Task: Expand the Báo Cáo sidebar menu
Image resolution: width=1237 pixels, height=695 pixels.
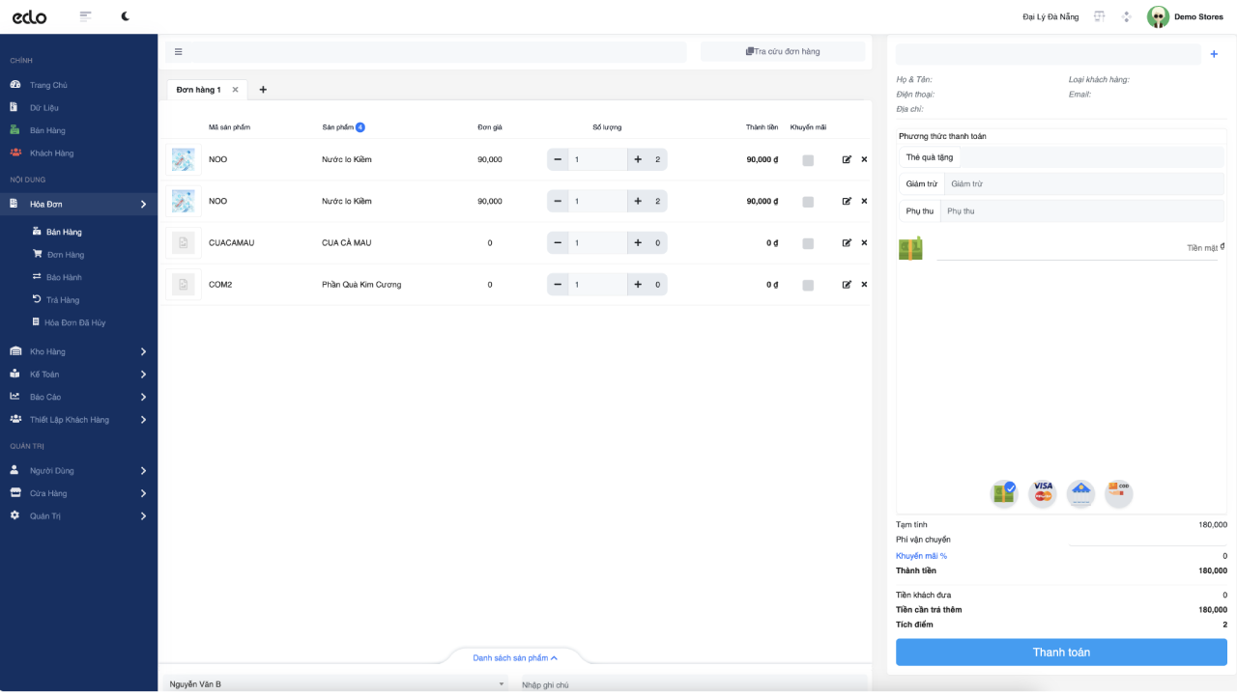Action: click(78, 397)
